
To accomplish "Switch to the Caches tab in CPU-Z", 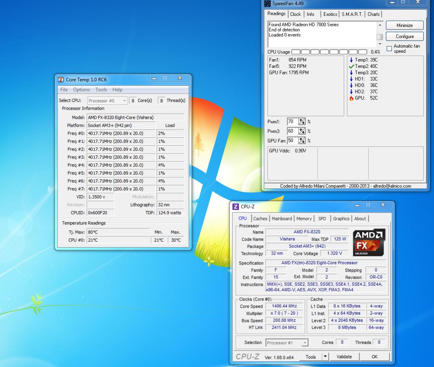I will 260,218.
